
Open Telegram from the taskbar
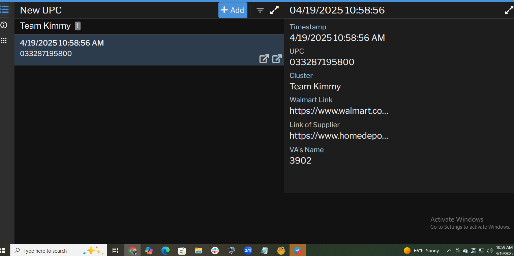[297, 251]
